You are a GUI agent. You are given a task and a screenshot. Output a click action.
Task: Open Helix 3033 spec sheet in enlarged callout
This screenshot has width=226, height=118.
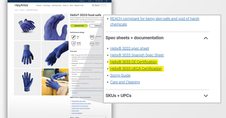click(130, 48)
